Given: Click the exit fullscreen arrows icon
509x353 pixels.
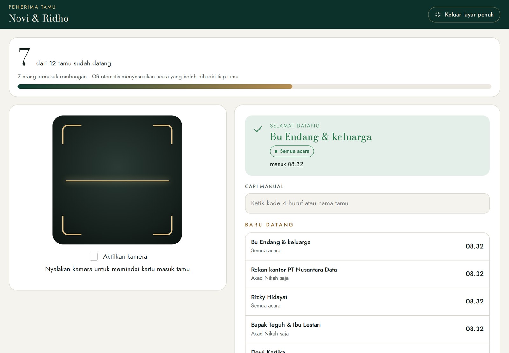Looking at the screenshot, I should 438,15.
